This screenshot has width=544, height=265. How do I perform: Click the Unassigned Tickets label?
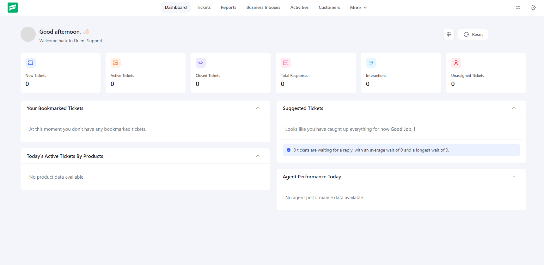tap(468, 76)
